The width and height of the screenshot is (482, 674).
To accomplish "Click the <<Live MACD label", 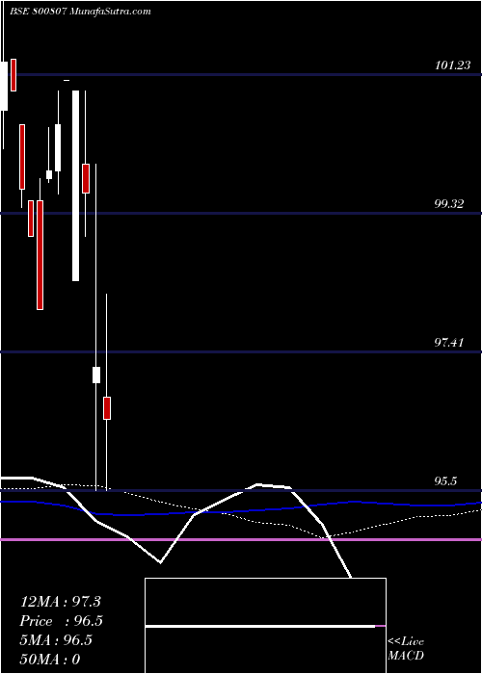I will pyautogui.click(x=406, y=648).
